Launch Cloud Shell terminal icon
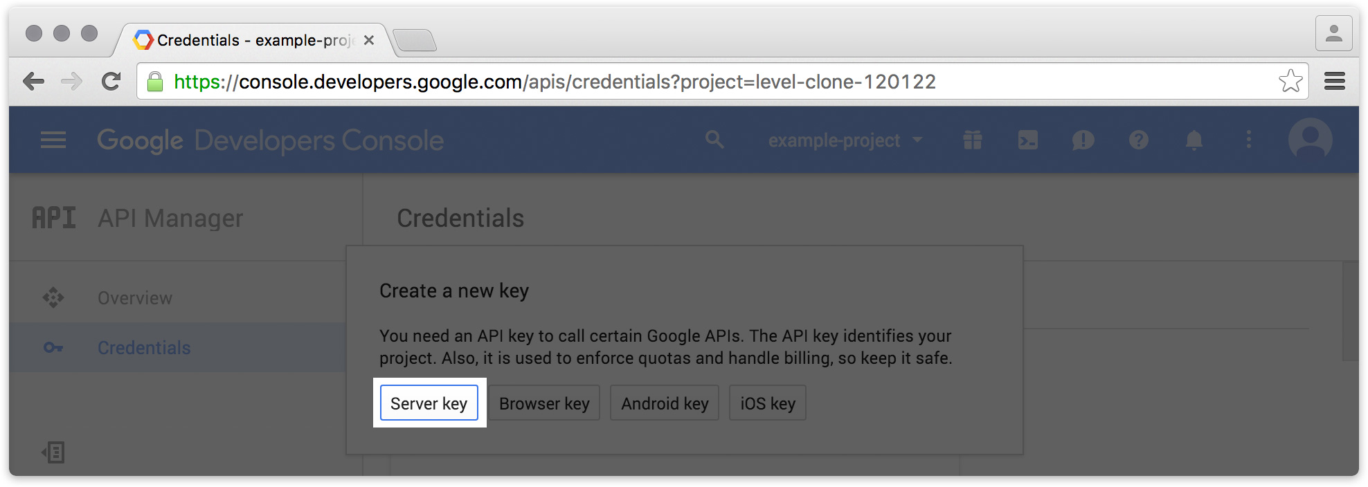Screen dimensions: 1368x487 tap(1027, 140)
